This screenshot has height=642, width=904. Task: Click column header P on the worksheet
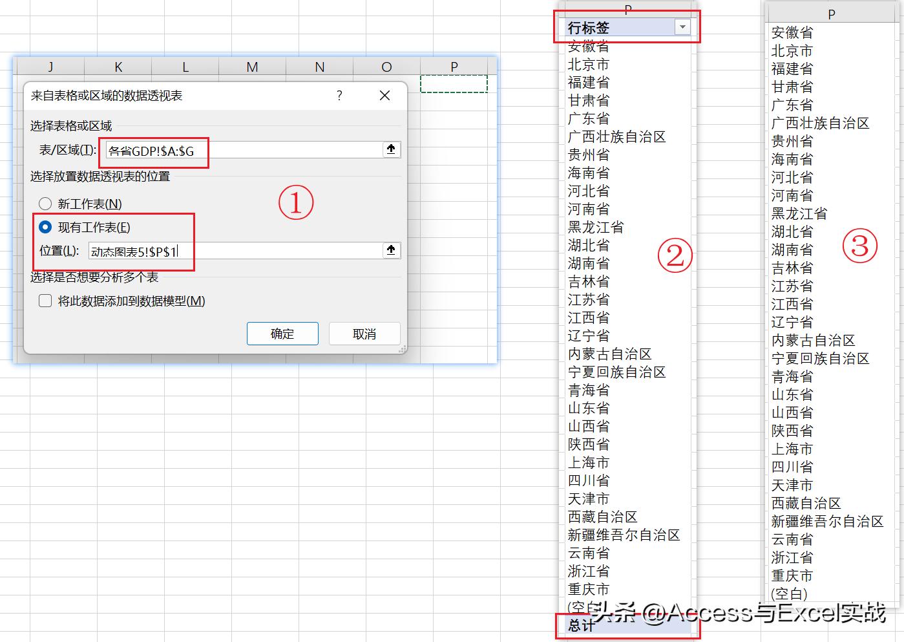[x=454, y=67]
